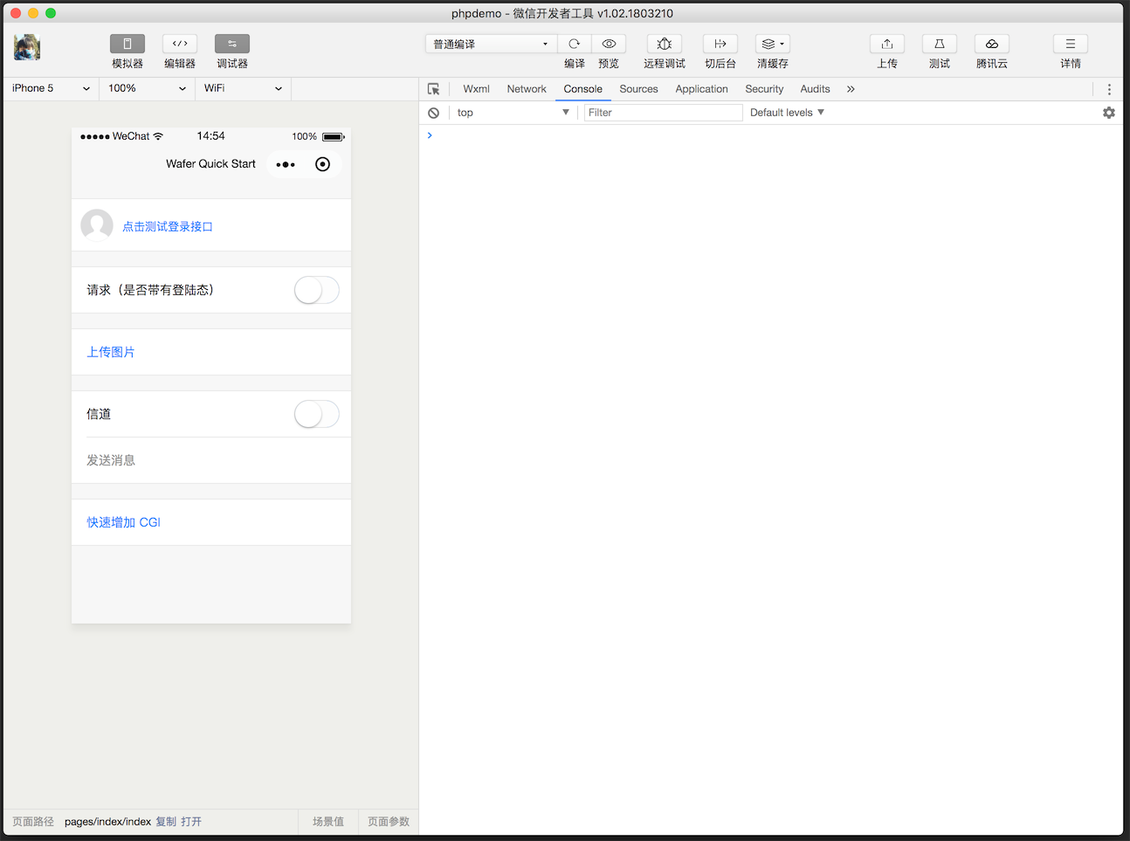Switch to the Network tab
Viewport: 1130px width, 841px height.
click(x=526, y=89)
